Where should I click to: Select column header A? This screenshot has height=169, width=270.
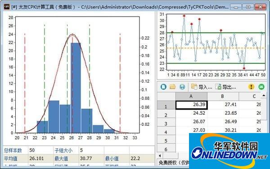click(191, 96)
